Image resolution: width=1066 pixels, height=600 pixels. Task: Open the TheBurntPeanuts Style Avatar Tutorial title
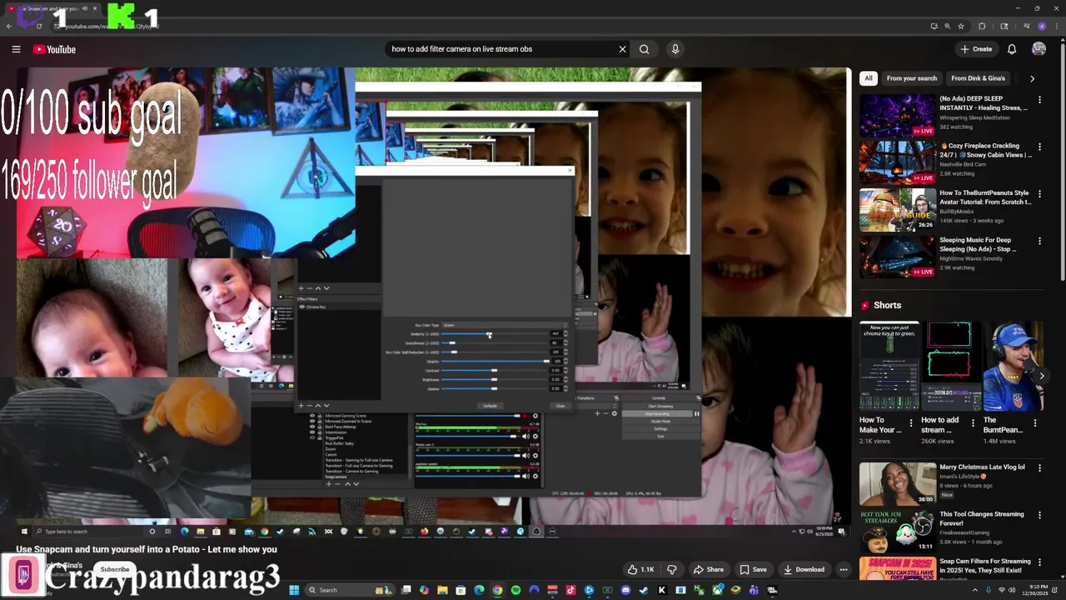click(985, 197)
